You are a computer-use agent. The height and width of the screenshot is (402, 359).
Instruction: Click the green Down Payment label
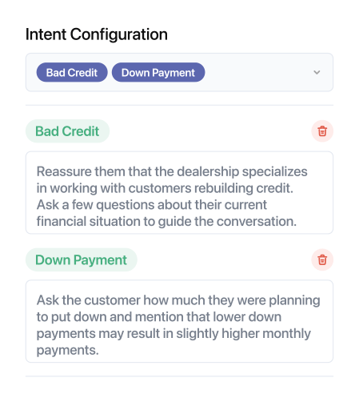pos(82,259)
